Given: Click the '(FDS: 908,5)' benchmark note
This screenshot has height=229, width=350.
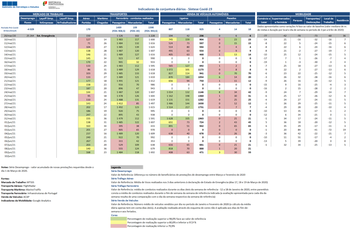Looking at the screenshot, I should point(119,31).
